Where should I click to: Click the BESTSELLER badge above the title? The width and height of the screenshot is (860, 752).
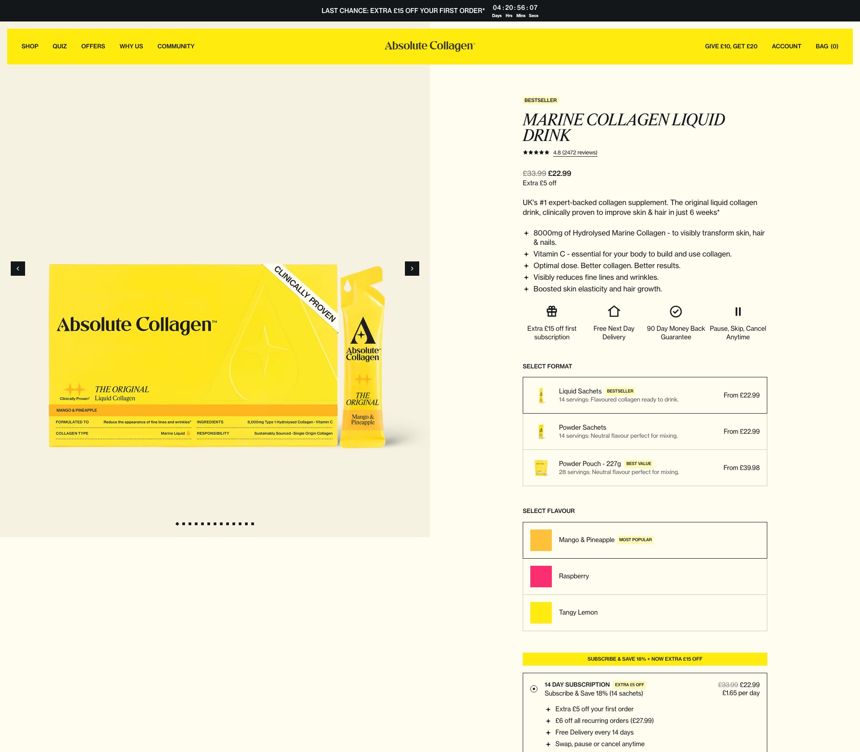pos(541,100)
